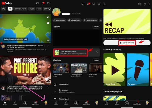Open the Warner Bros channel avatar
Viewport: 152px width, 108px height.
pyautogui.click(x=3, y=46)
